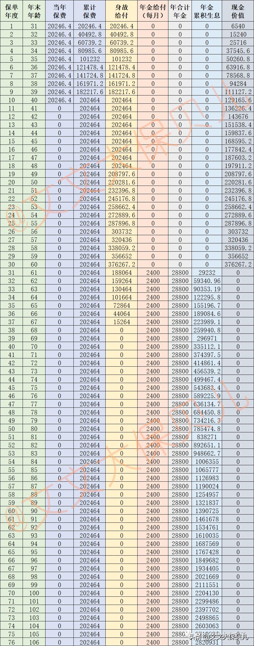Screen dimensions: 254x646
Task: Select accumulated annuity cell 2498865
Action: pos(207,618)
